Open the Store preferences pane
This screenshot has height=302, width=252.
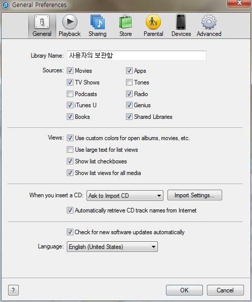(125, 25)
